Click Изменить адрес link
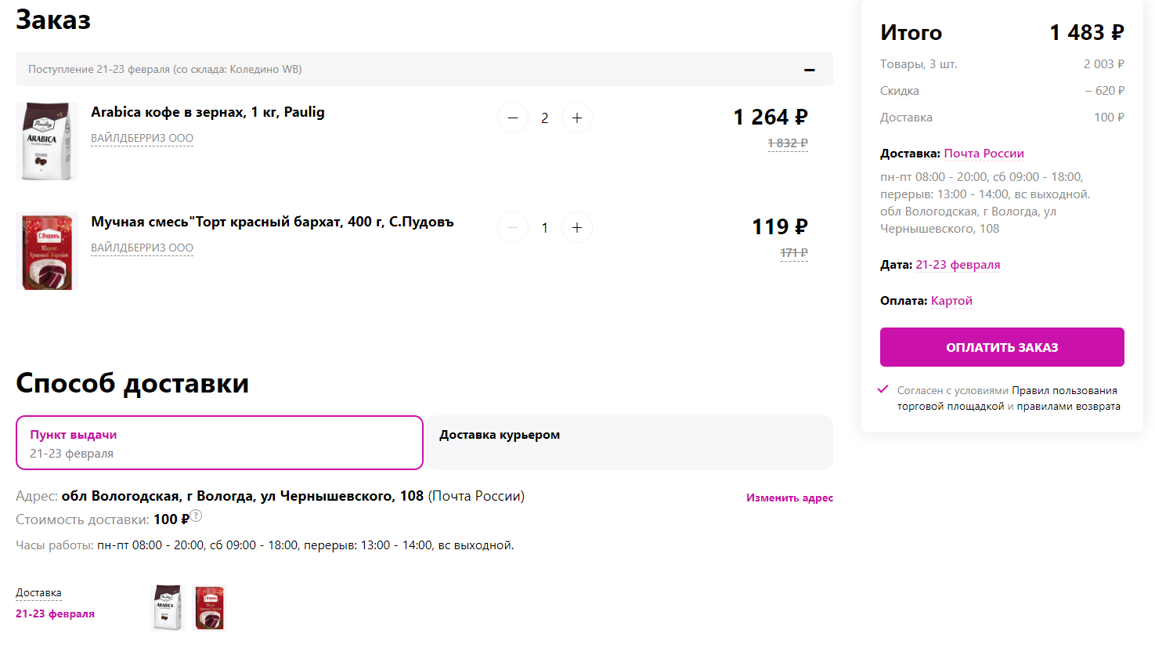Screen dimensions: 1155x655 (x=789, y=498)
